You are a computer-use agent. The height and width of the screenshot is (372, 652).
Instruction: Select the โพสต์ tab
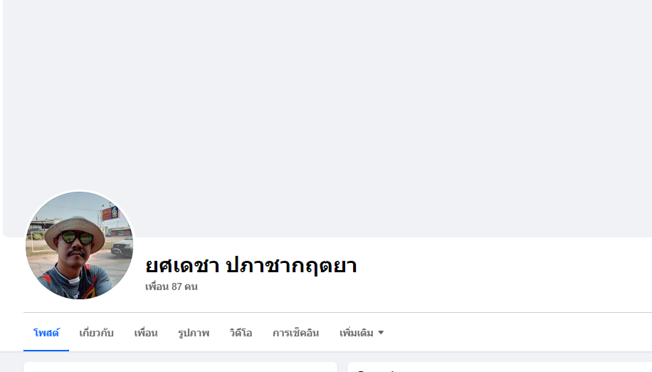[46, 333]
